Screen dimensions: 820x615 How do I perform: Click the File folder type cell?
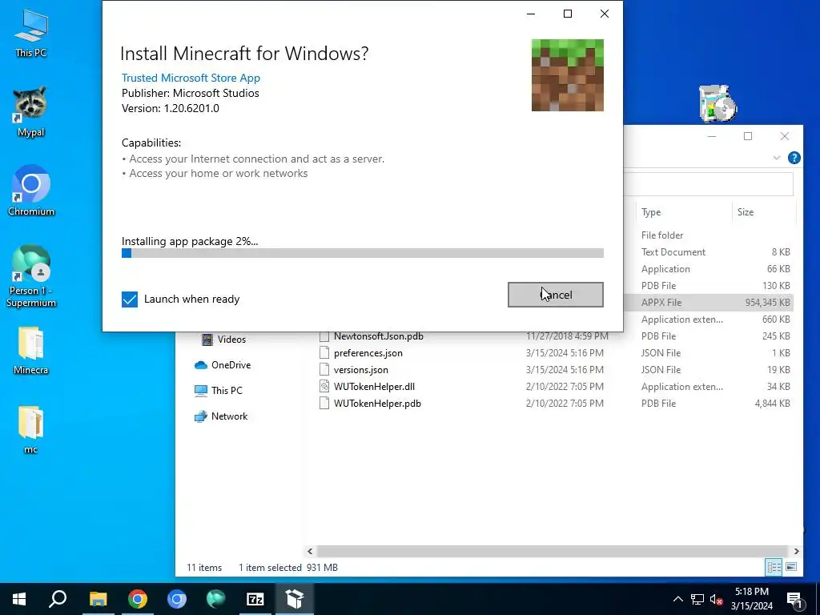662,235
